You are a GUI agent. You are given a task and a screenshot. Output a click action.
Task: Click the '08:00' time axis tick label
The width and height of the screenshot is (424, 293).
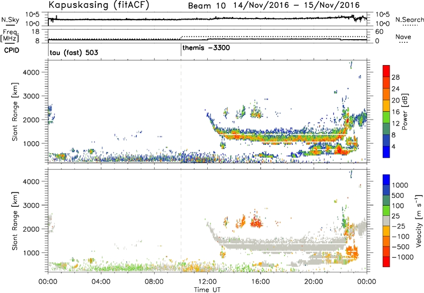tap(154, 281)
